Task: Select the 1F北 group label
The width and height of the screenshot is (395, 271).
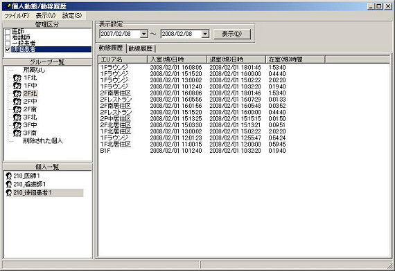Action: 30,78
